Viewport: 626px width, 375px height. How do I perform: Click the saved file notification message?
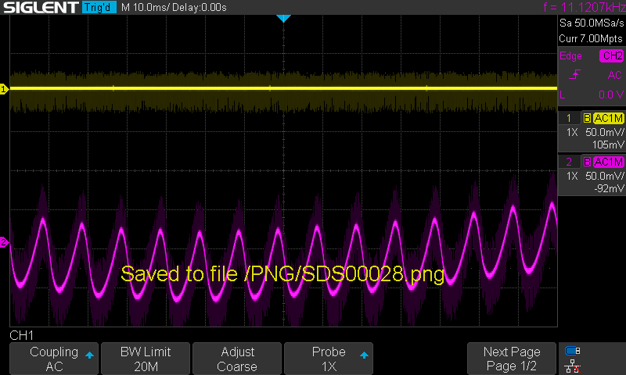pyautogui.click(x=282, y=274)
